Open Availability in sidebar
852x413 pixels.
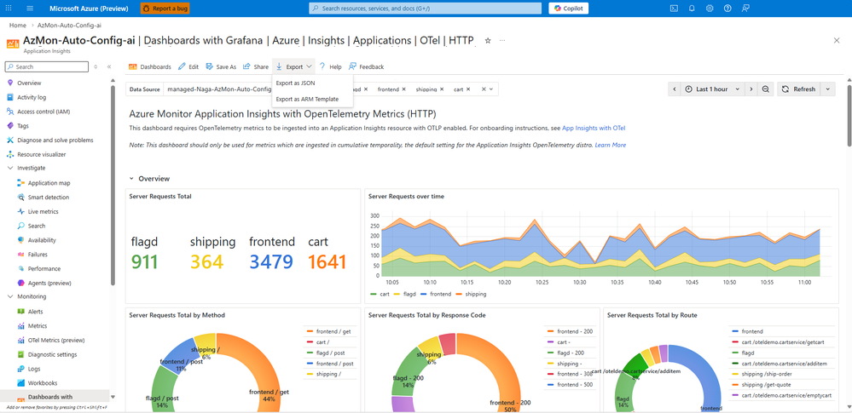tap(42, 240)
